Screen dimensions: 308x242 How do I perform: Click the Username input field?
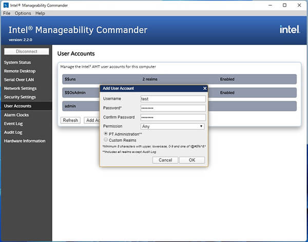tap(173, 99)
